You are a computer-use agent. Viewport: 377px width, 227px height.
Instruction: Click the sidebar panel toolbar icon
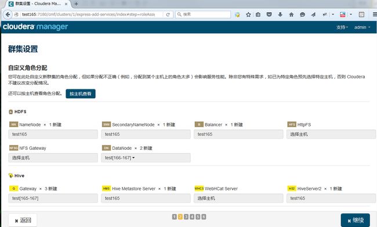[361, 15]
